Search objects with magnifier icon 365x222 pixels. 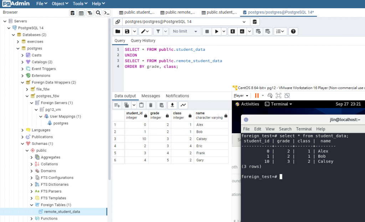(x=98, y=13)
